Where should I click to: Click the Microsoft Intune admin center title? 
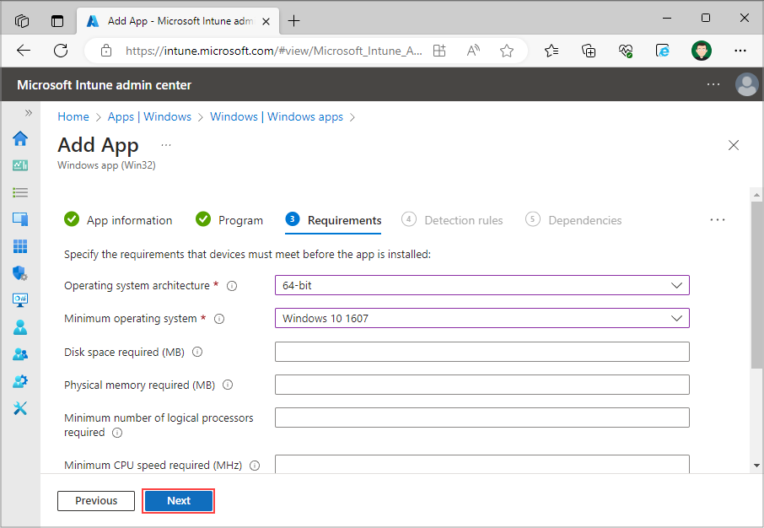point(104,85)
